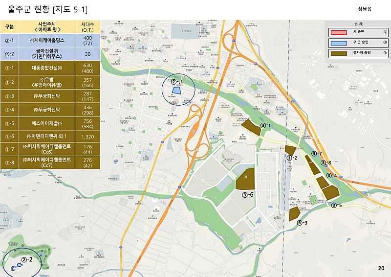Click the ③-2 map label
The width and height of the screenshot is (391, 277).
(292, 158)
